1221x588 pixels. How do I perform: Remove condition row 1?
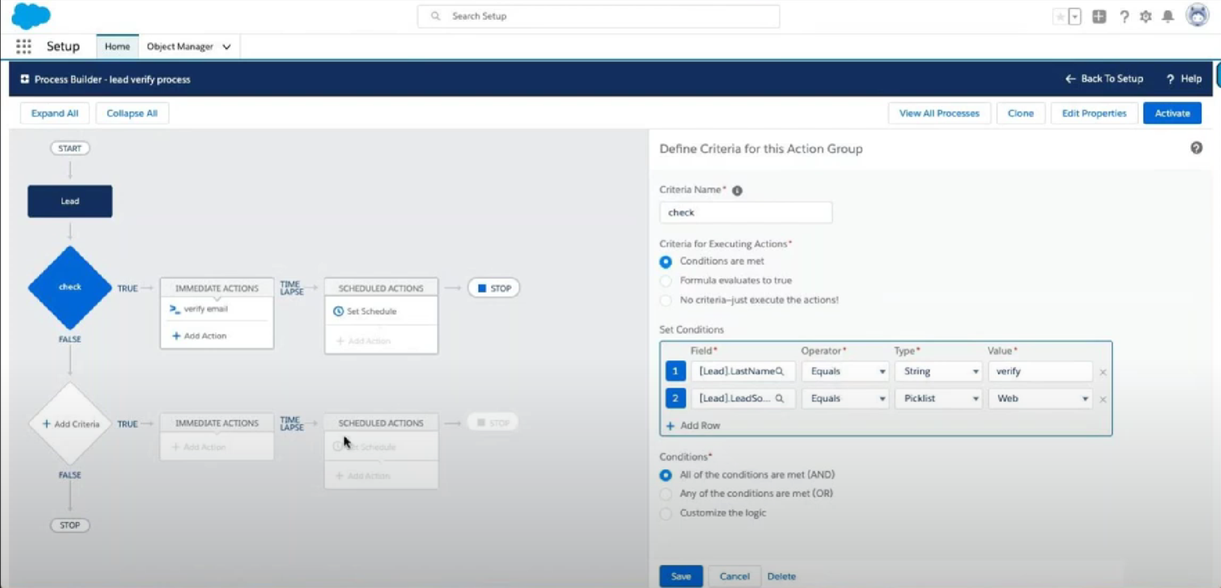click(x=1103, y=372)
